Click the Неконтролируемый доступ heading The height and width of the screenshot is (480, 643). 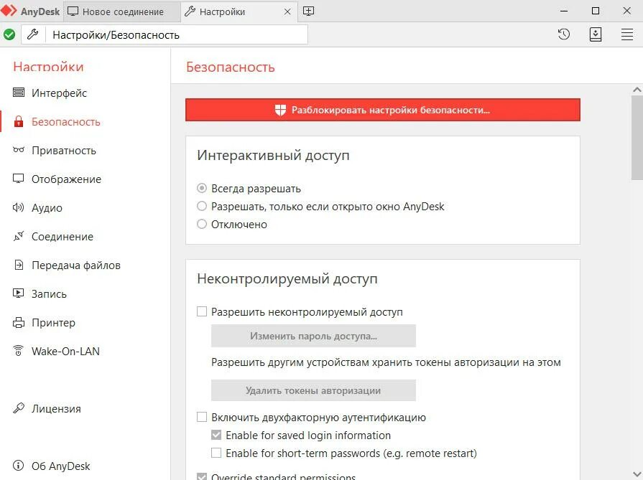point(287,279)
